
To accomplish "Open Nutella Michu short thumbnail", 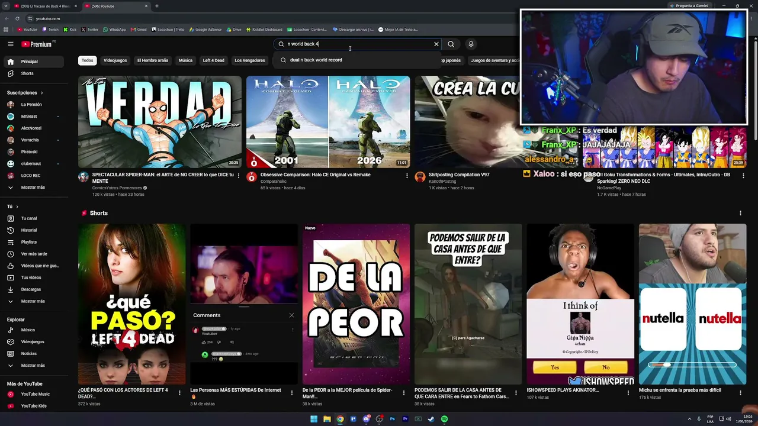I will [x=693, y=304].
